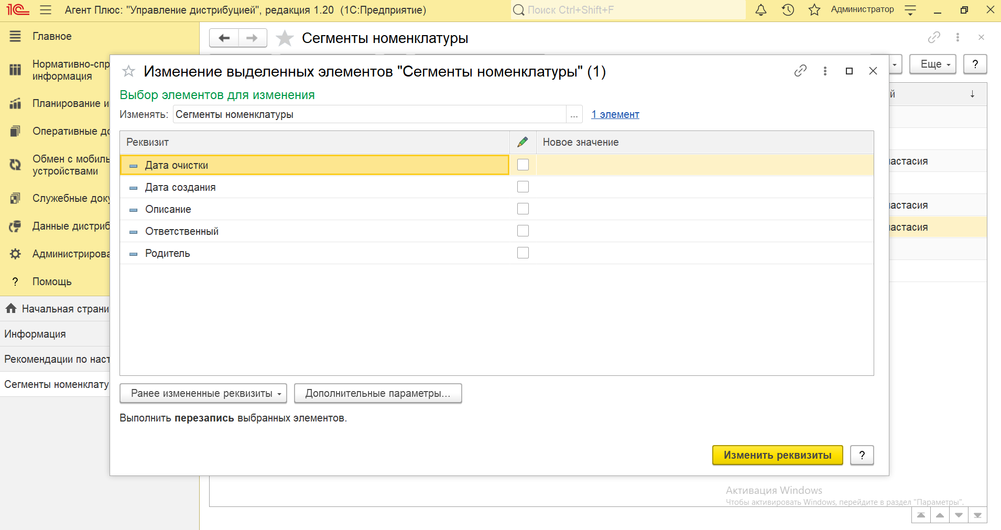This screenshot has width=1001, height=530.
Task: Select the Родитель attribute row
Action: click(168, 253)
